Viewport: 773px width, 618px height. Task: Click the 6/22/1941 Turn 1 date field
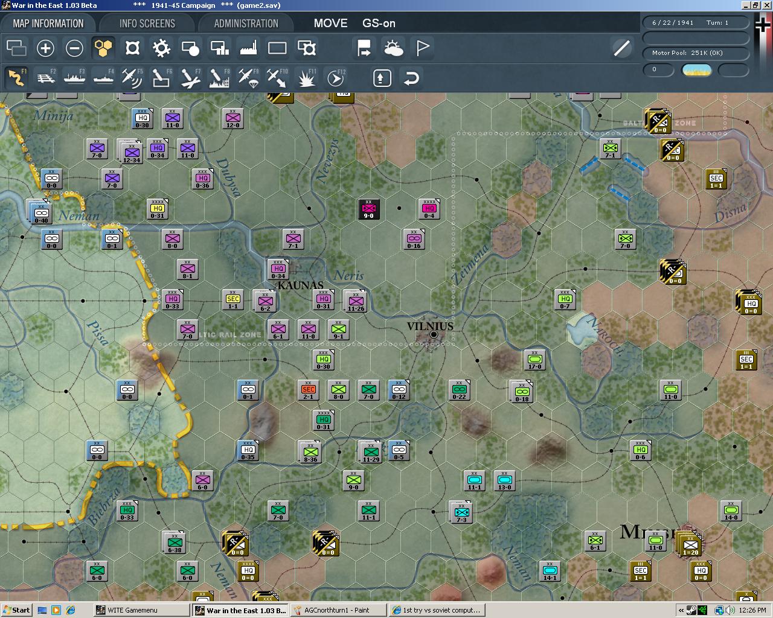click(696, 23)
